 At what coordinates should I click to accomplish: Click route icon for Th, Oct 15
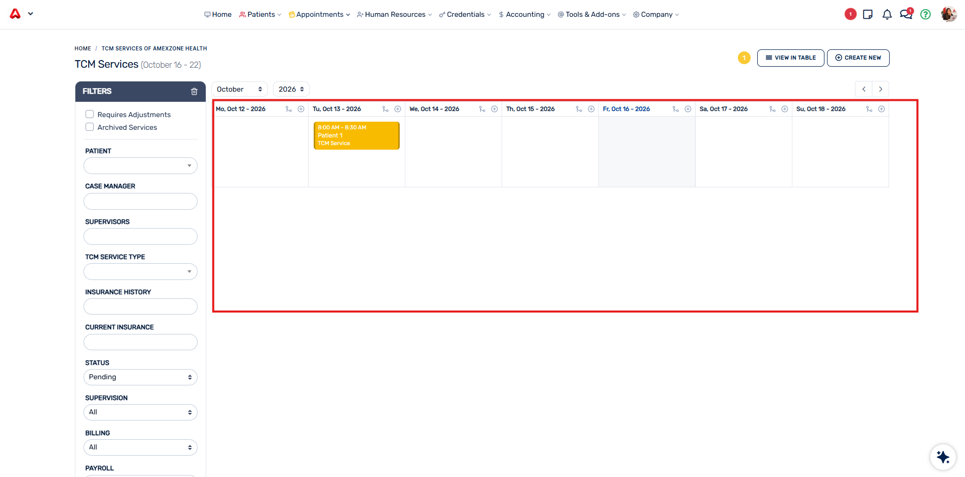pyautogui.click(x=579, y=109)
